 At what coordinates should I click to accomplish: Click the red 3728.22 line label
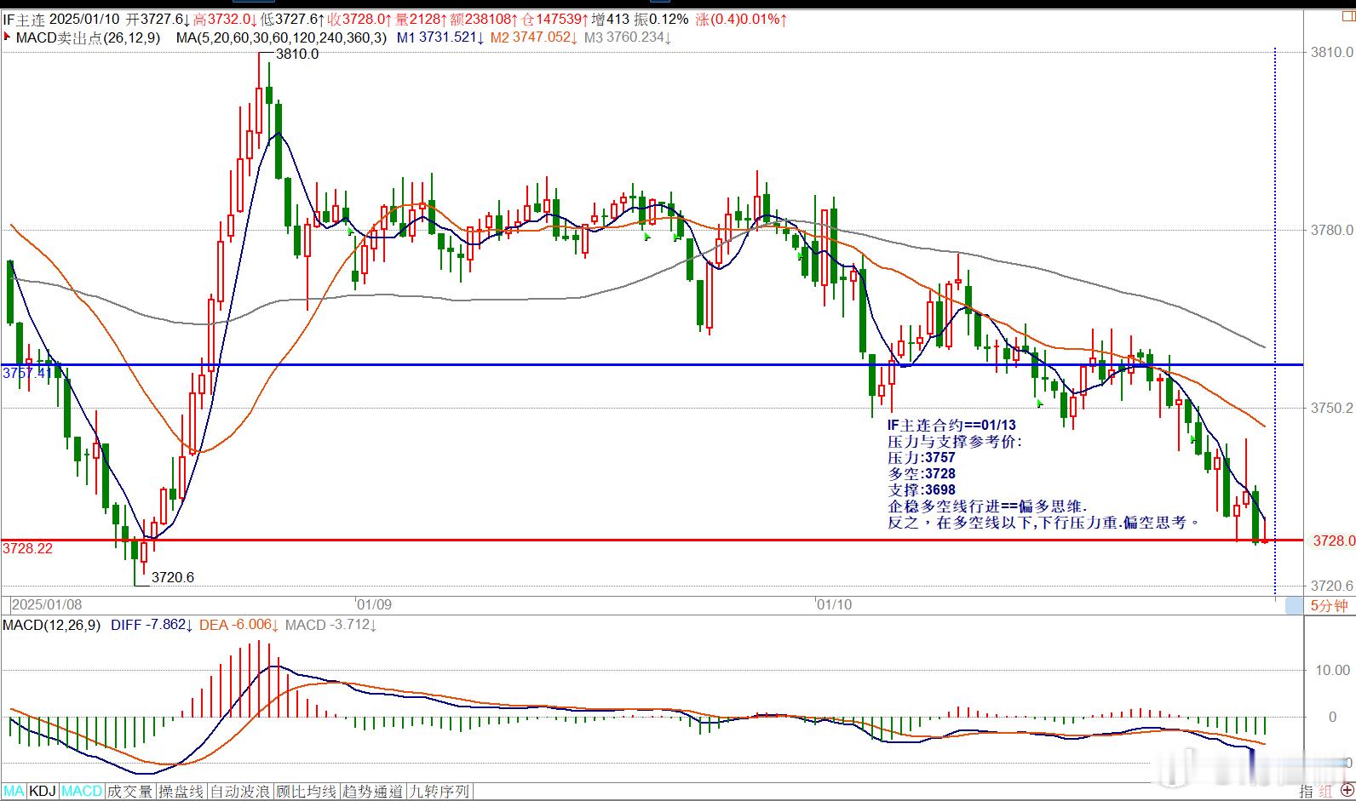coord(27,548)
